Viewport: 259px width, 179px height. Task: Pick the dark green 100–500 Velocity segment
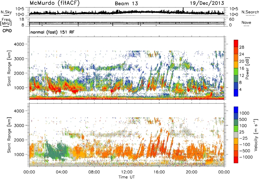coord(236,122)
